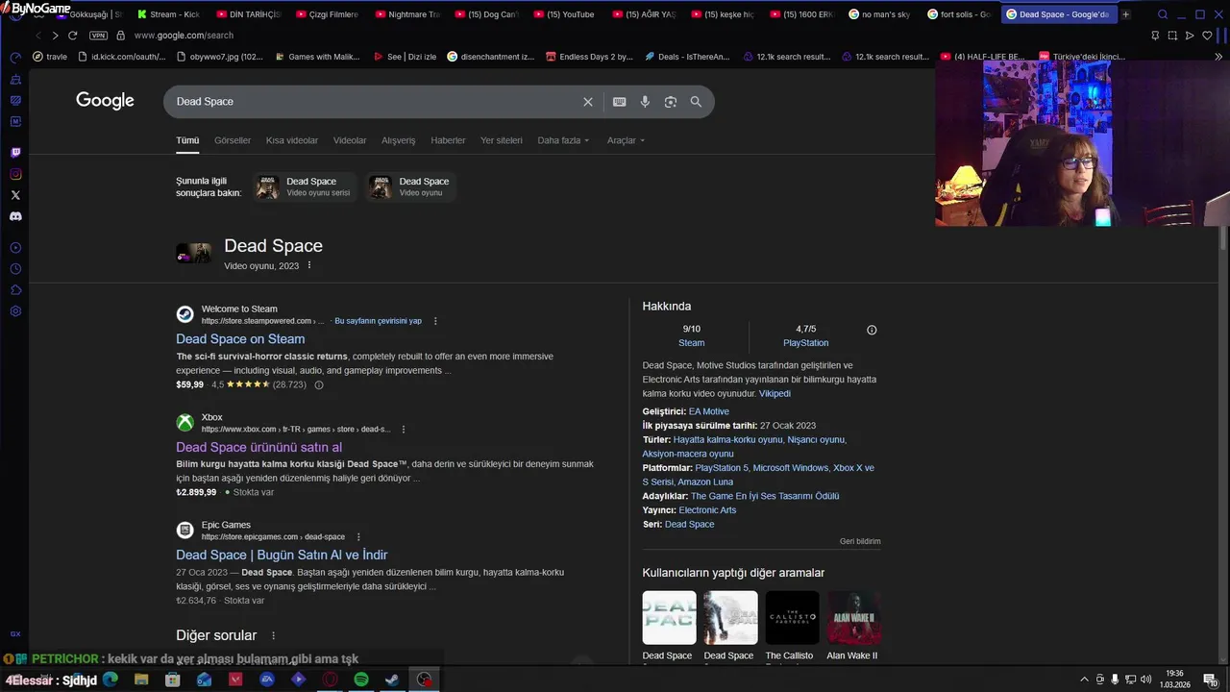
Task: Open the on-screen keyboard input tool
Action: [620, 102]
